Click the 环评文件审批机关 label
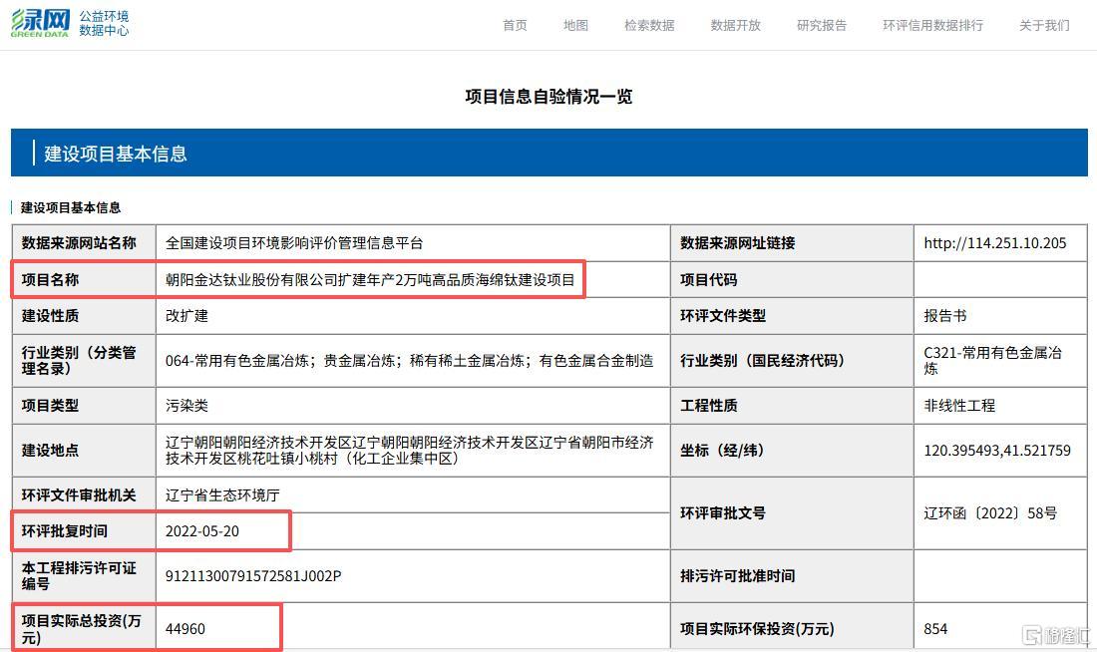Image resolution: width=1097 pixels, height=652 pixels. click(84, 494)
